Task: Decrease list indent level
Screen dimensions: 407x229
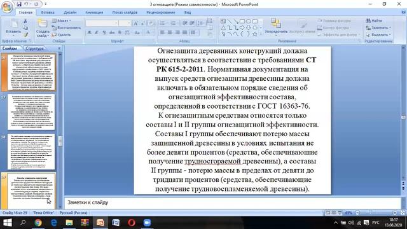Action: tap(185, 24)
